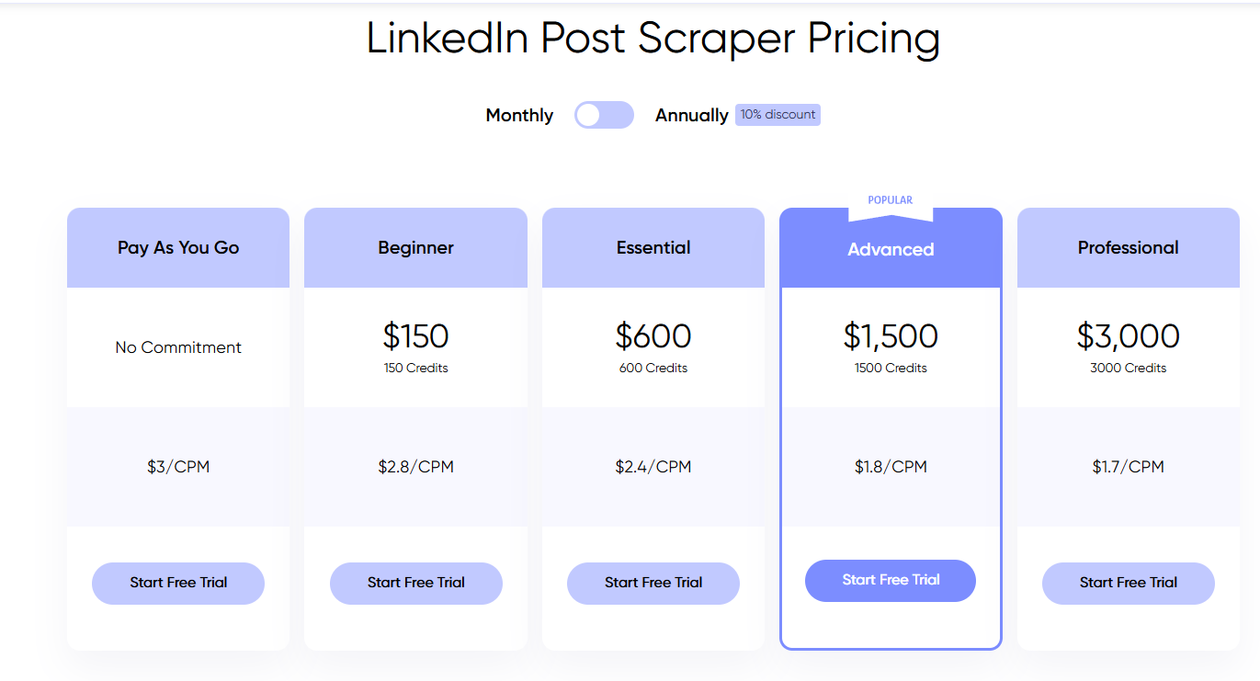Click the LinkedIn Post Scraper Pricing heading

(653, 39)
